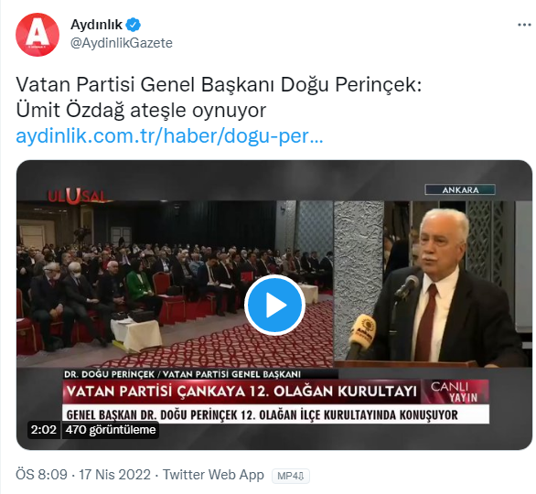The height and width of the screenshot is (494, 536).
Task: Open the Aydınlık display name profile
Action: tap(96, 25)
